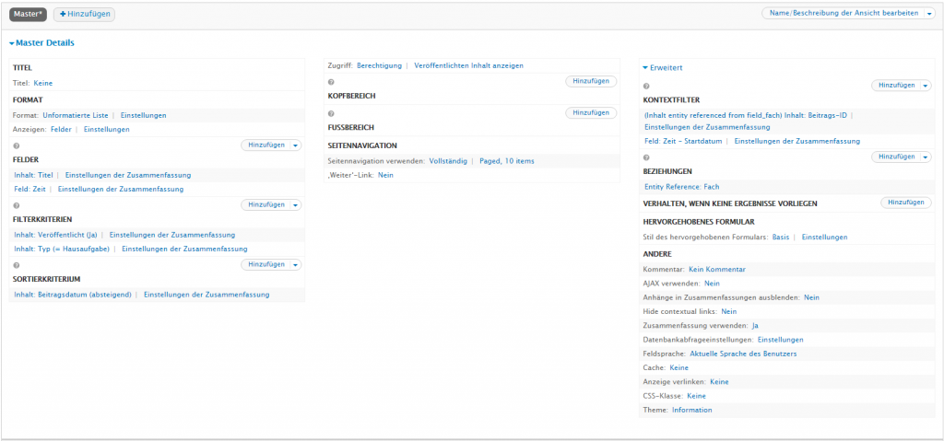Toggle the AJAX verwenden Nein value
944x441 pixels.
click(x=712, y=284)
